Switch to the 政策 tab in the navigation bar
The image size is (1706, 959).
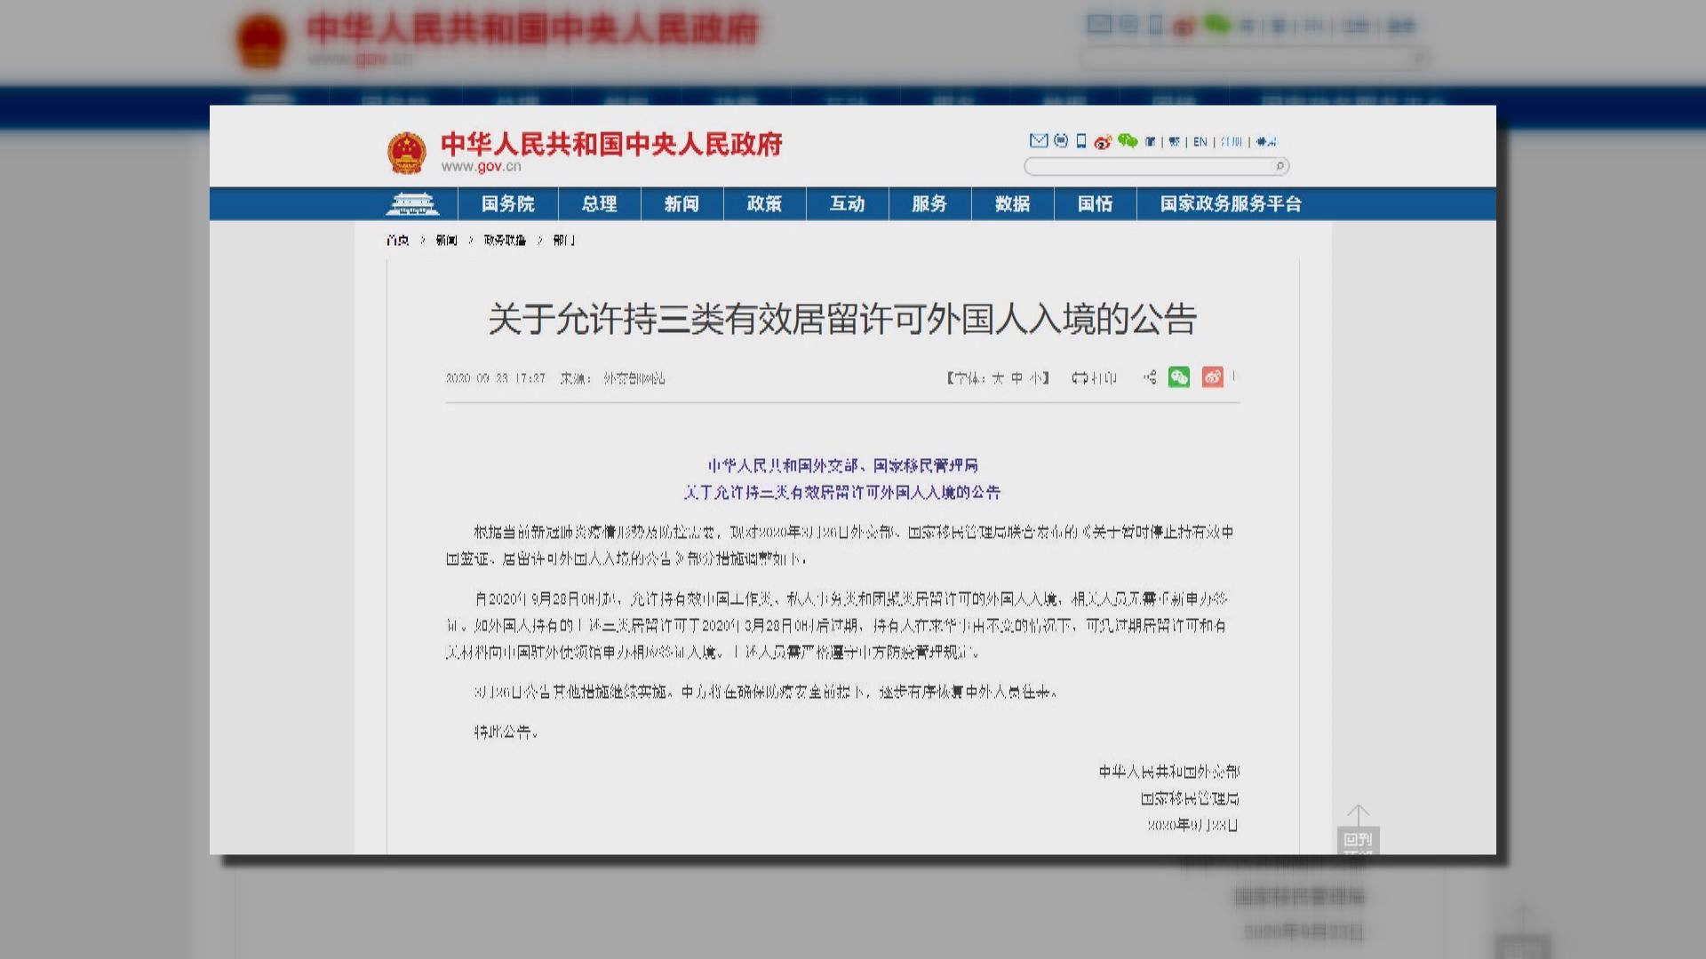coord(764,204)
